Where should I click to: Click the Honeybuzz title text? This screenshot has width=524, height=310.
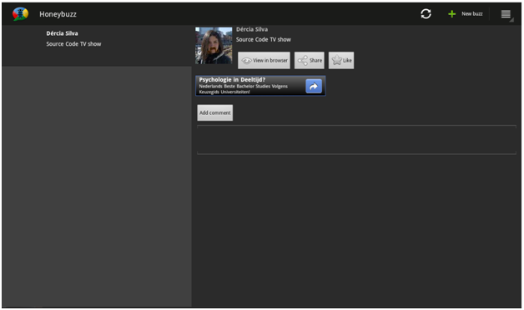[58, 14]
